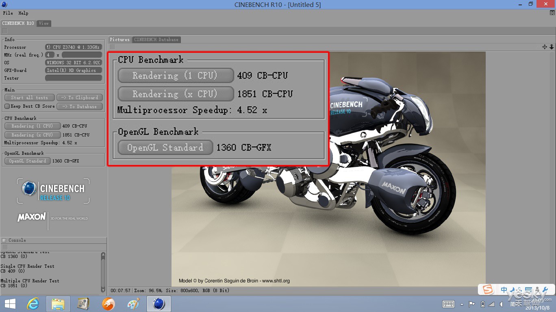Click the console scrollbar up arrow

tap(103, 255)
